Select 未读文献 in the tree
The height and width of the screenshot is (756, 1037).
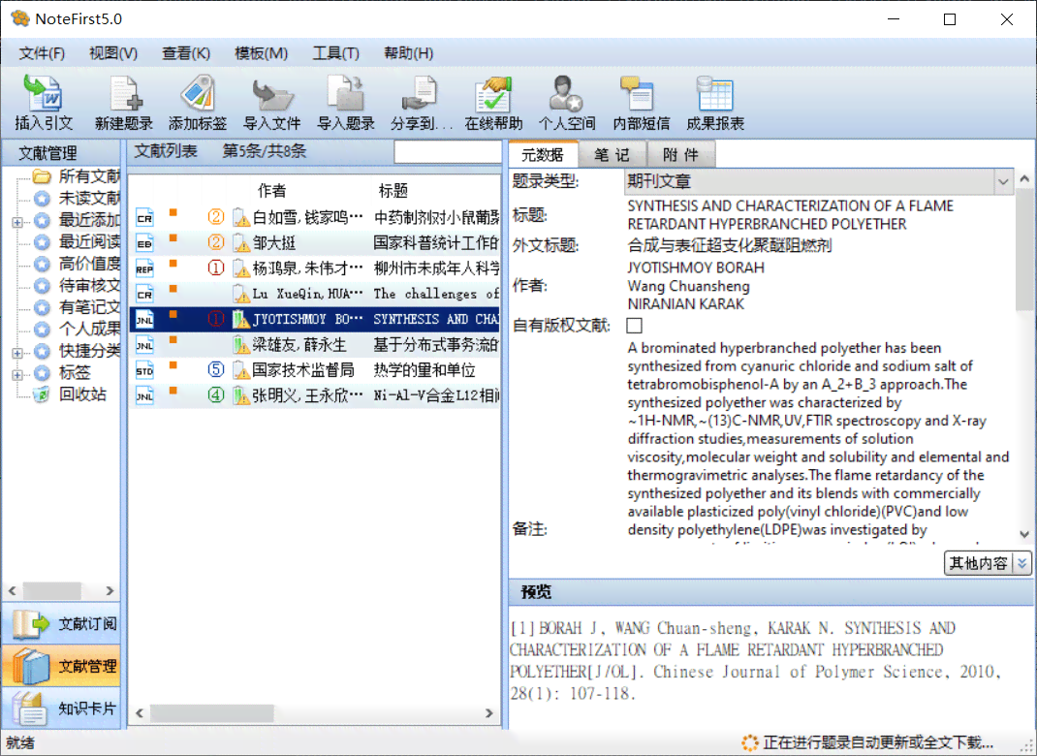[89, 199]
